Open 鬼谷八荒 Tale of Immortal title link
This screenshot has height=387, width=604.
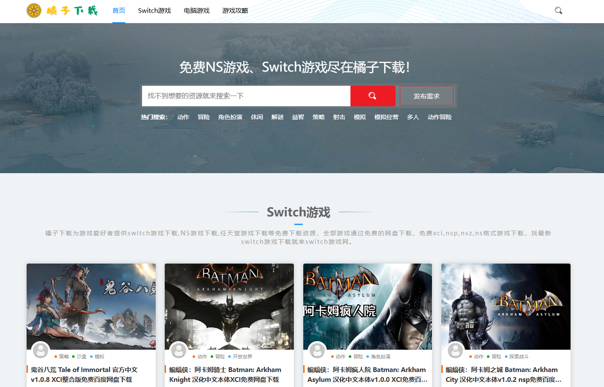tap(84, 375)
